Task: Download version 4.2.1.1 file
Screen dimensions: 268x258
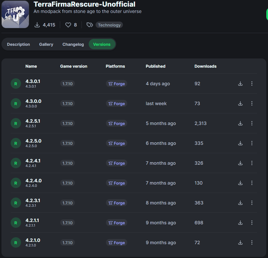Action: (x=240, y=223)
